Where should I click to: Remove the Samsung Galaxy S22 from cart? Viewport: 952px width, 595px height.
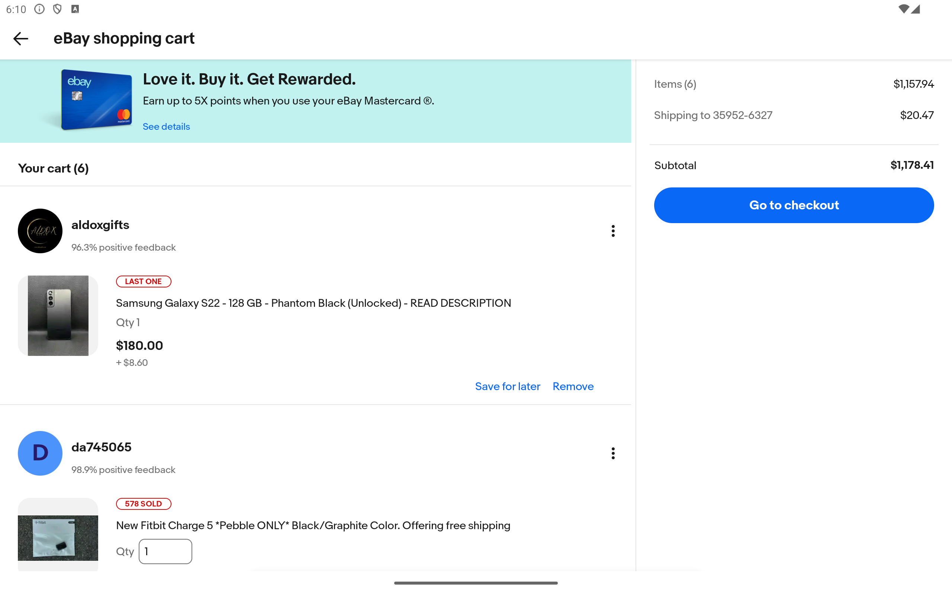click(573, 386)
